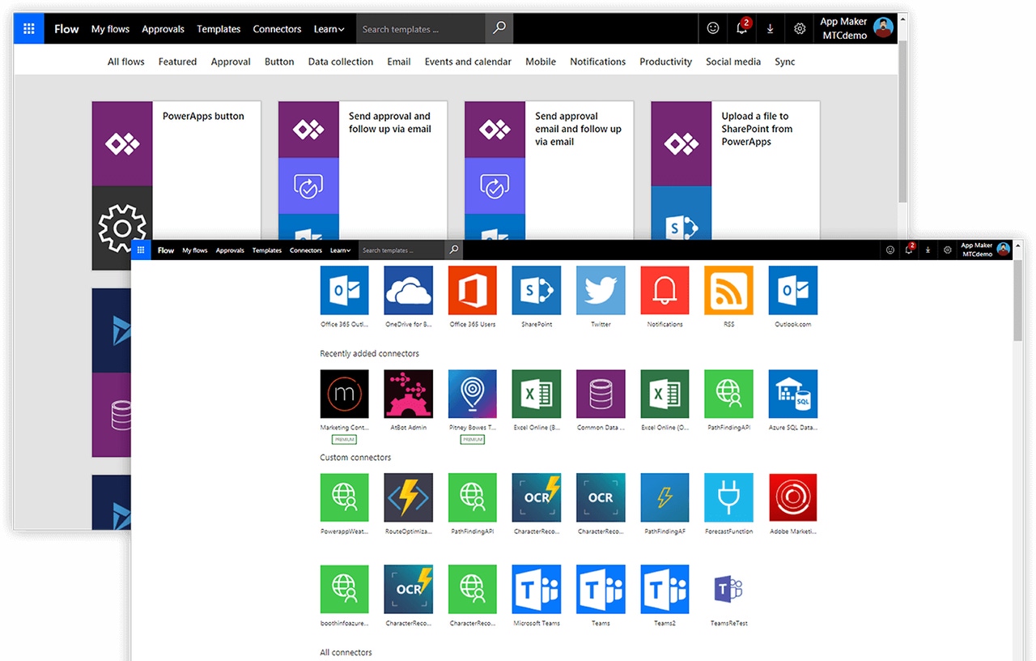Switch to the Social media category tab
The height and width of the screenshot is (661, 1036).
[x=732, y=62]
